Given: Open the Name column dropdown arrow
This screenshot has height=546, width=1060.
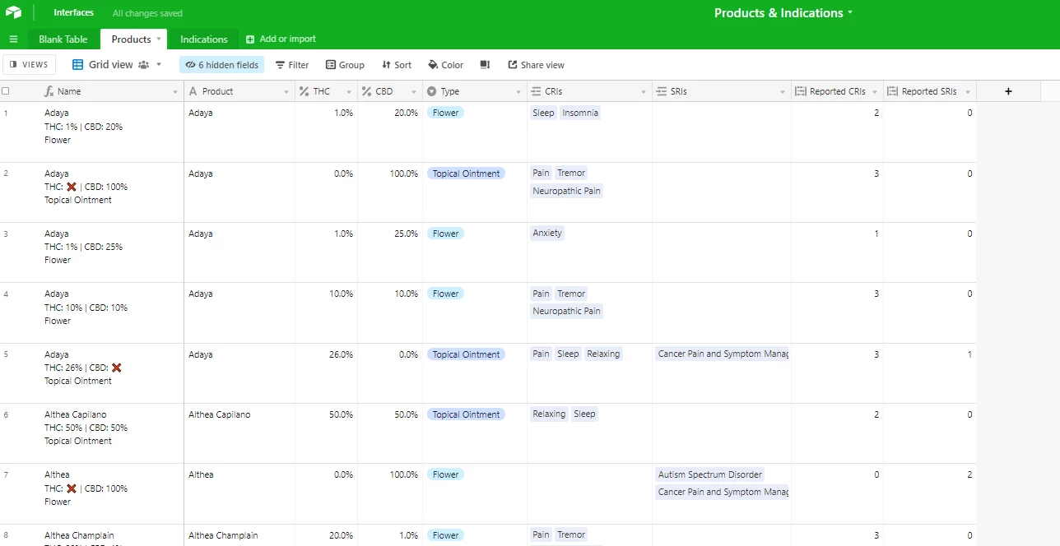Looking at the screenshot, I should pyautogui.click(x=175, y=92).
